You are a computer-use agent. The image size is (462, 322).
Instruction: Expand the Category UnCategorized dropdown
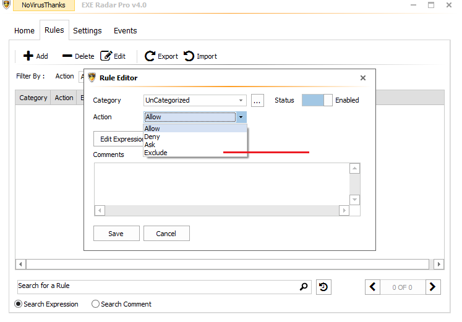(x=241, y=100)
